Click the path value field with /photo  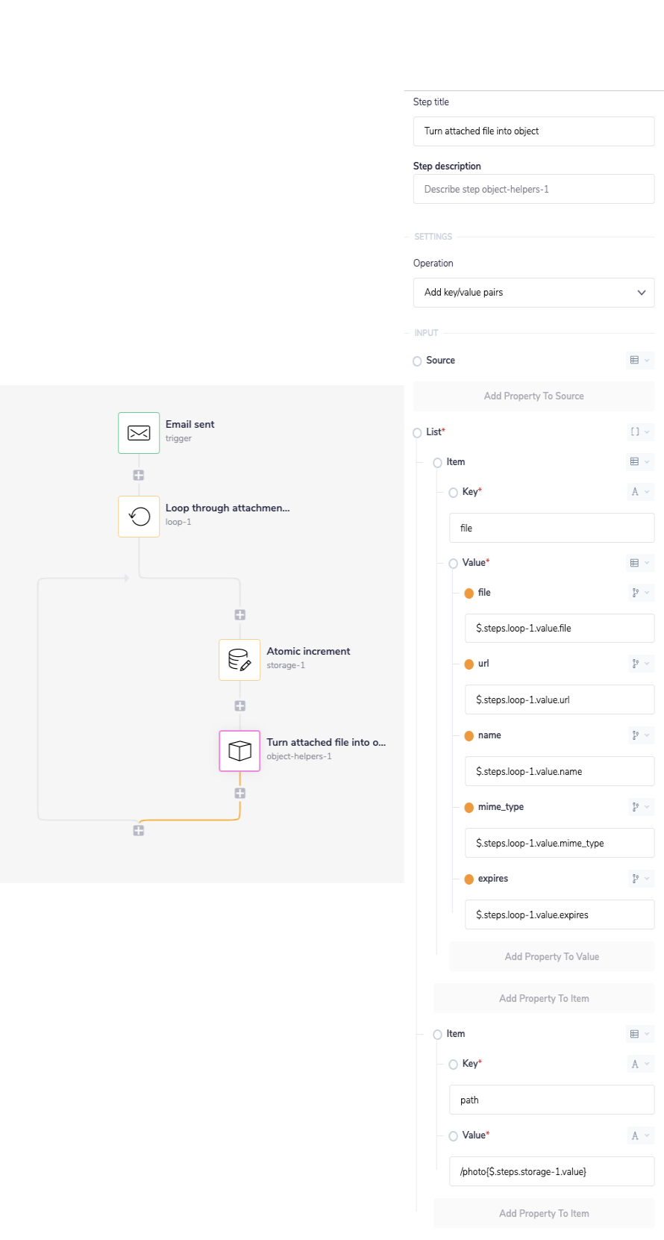[551, 1172]
